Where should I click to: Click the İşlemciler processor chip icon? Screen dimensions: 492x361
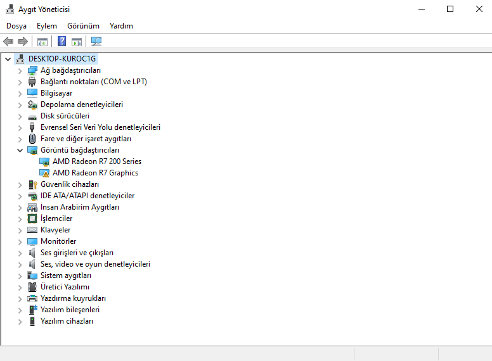(32, 218)
